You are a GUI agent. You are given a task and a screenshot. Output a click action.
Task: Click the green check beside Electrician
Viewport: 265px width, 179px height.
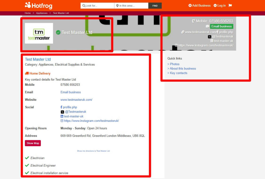click(27, 158)
